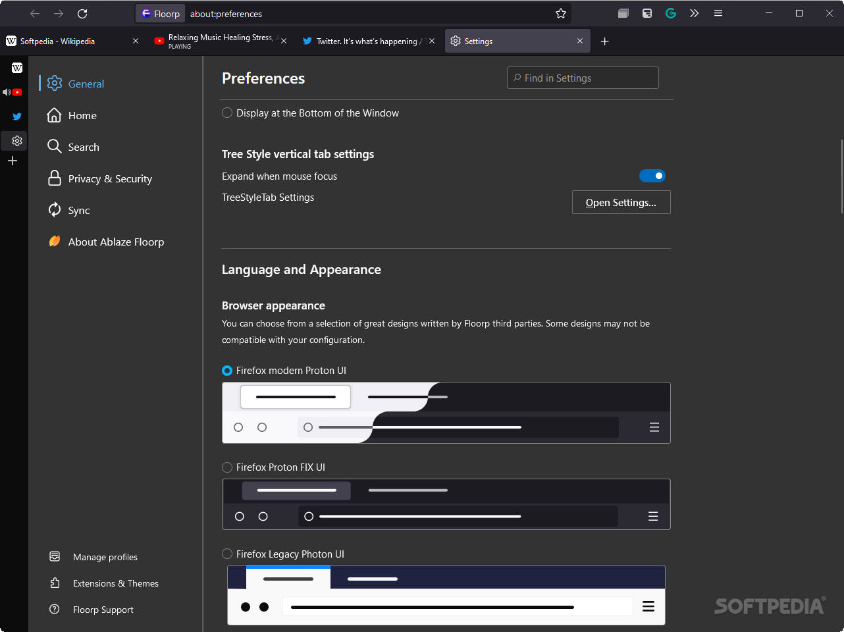Click Firefox Proton FIX UI preview image
Image resolution: width=844 pixels, height=632 pixels.
pyautogui.click(x=446, y=504)
